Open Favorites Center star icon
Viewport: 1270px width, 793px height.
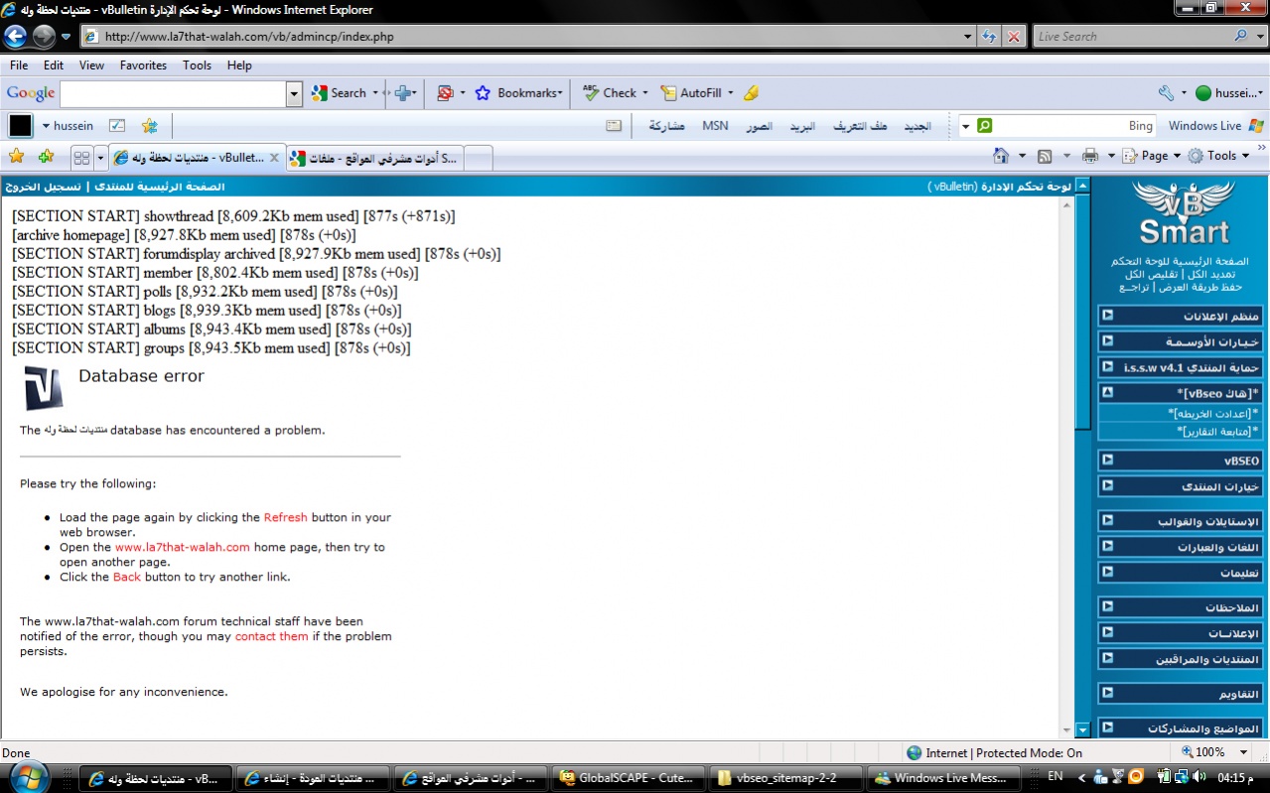click(16, 157)
